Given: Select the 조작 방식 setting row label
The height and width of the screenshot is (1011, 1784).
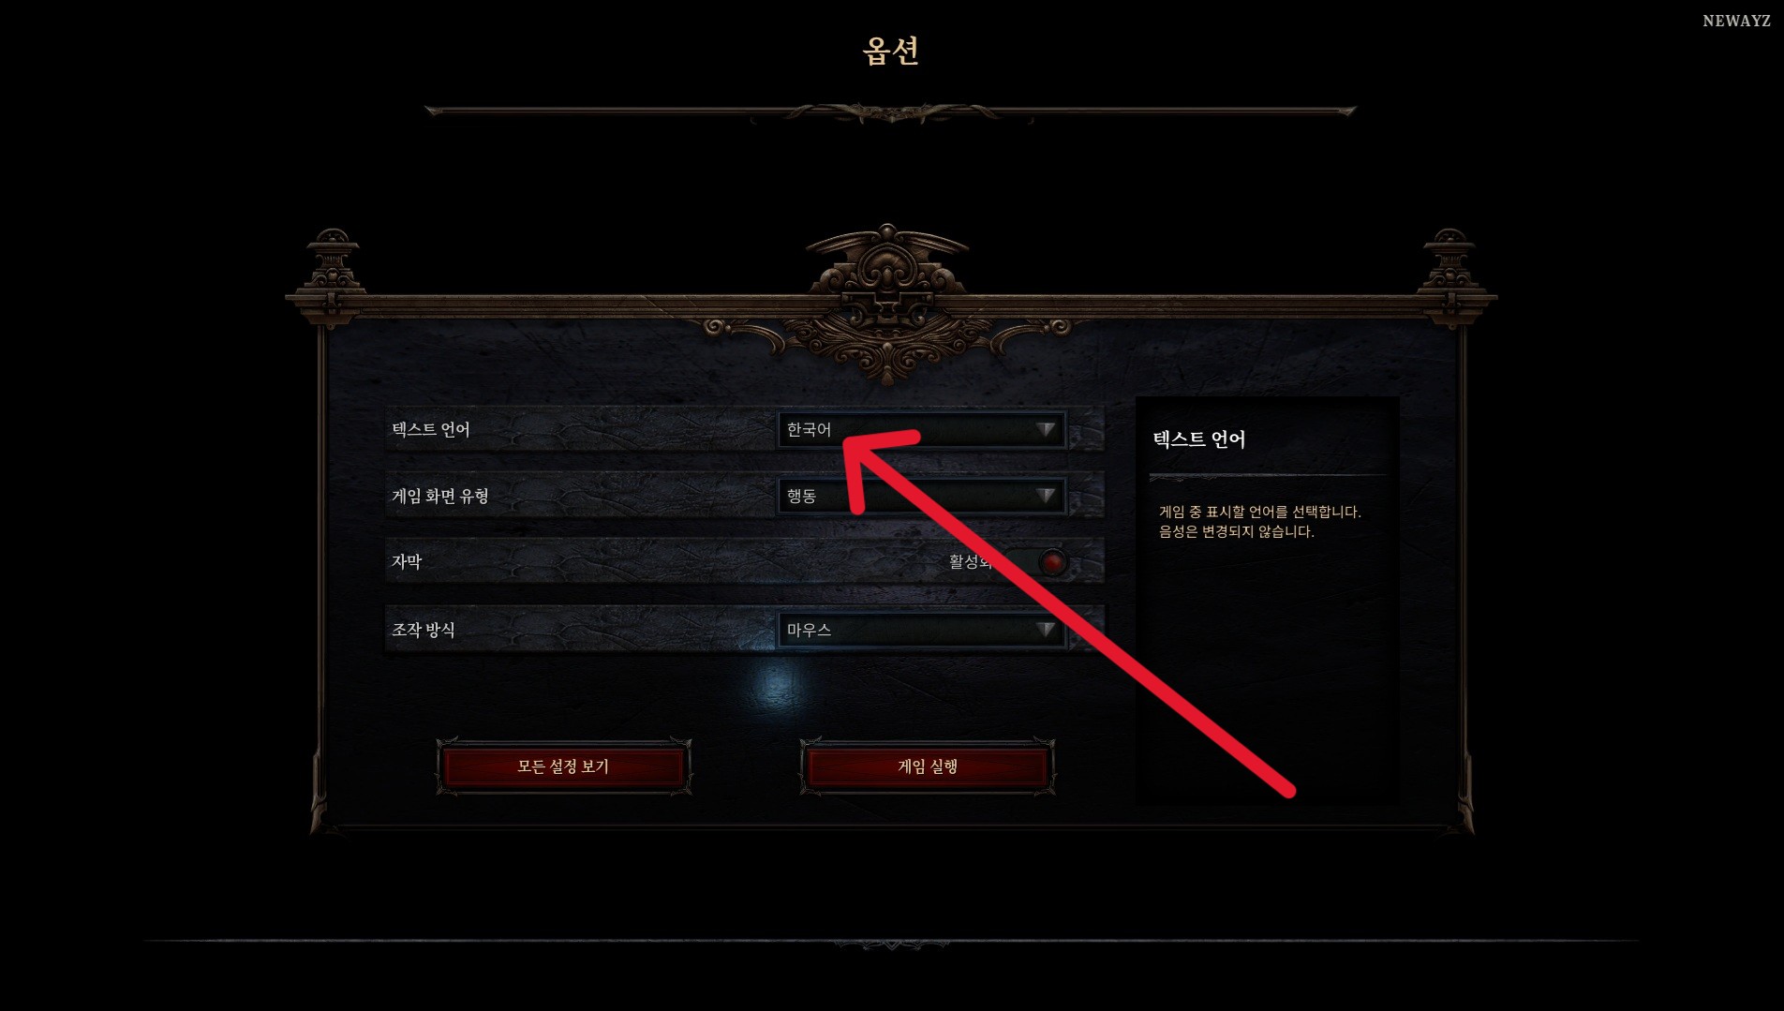Looking at the screenshot, I should 423,630.
